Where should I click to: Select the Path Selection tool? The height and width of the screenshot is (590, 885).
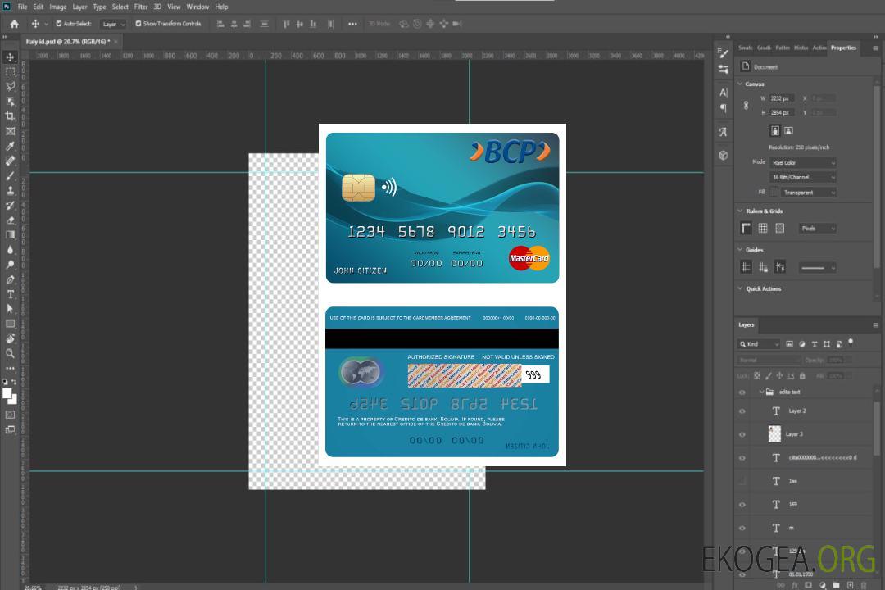point(10,309)
